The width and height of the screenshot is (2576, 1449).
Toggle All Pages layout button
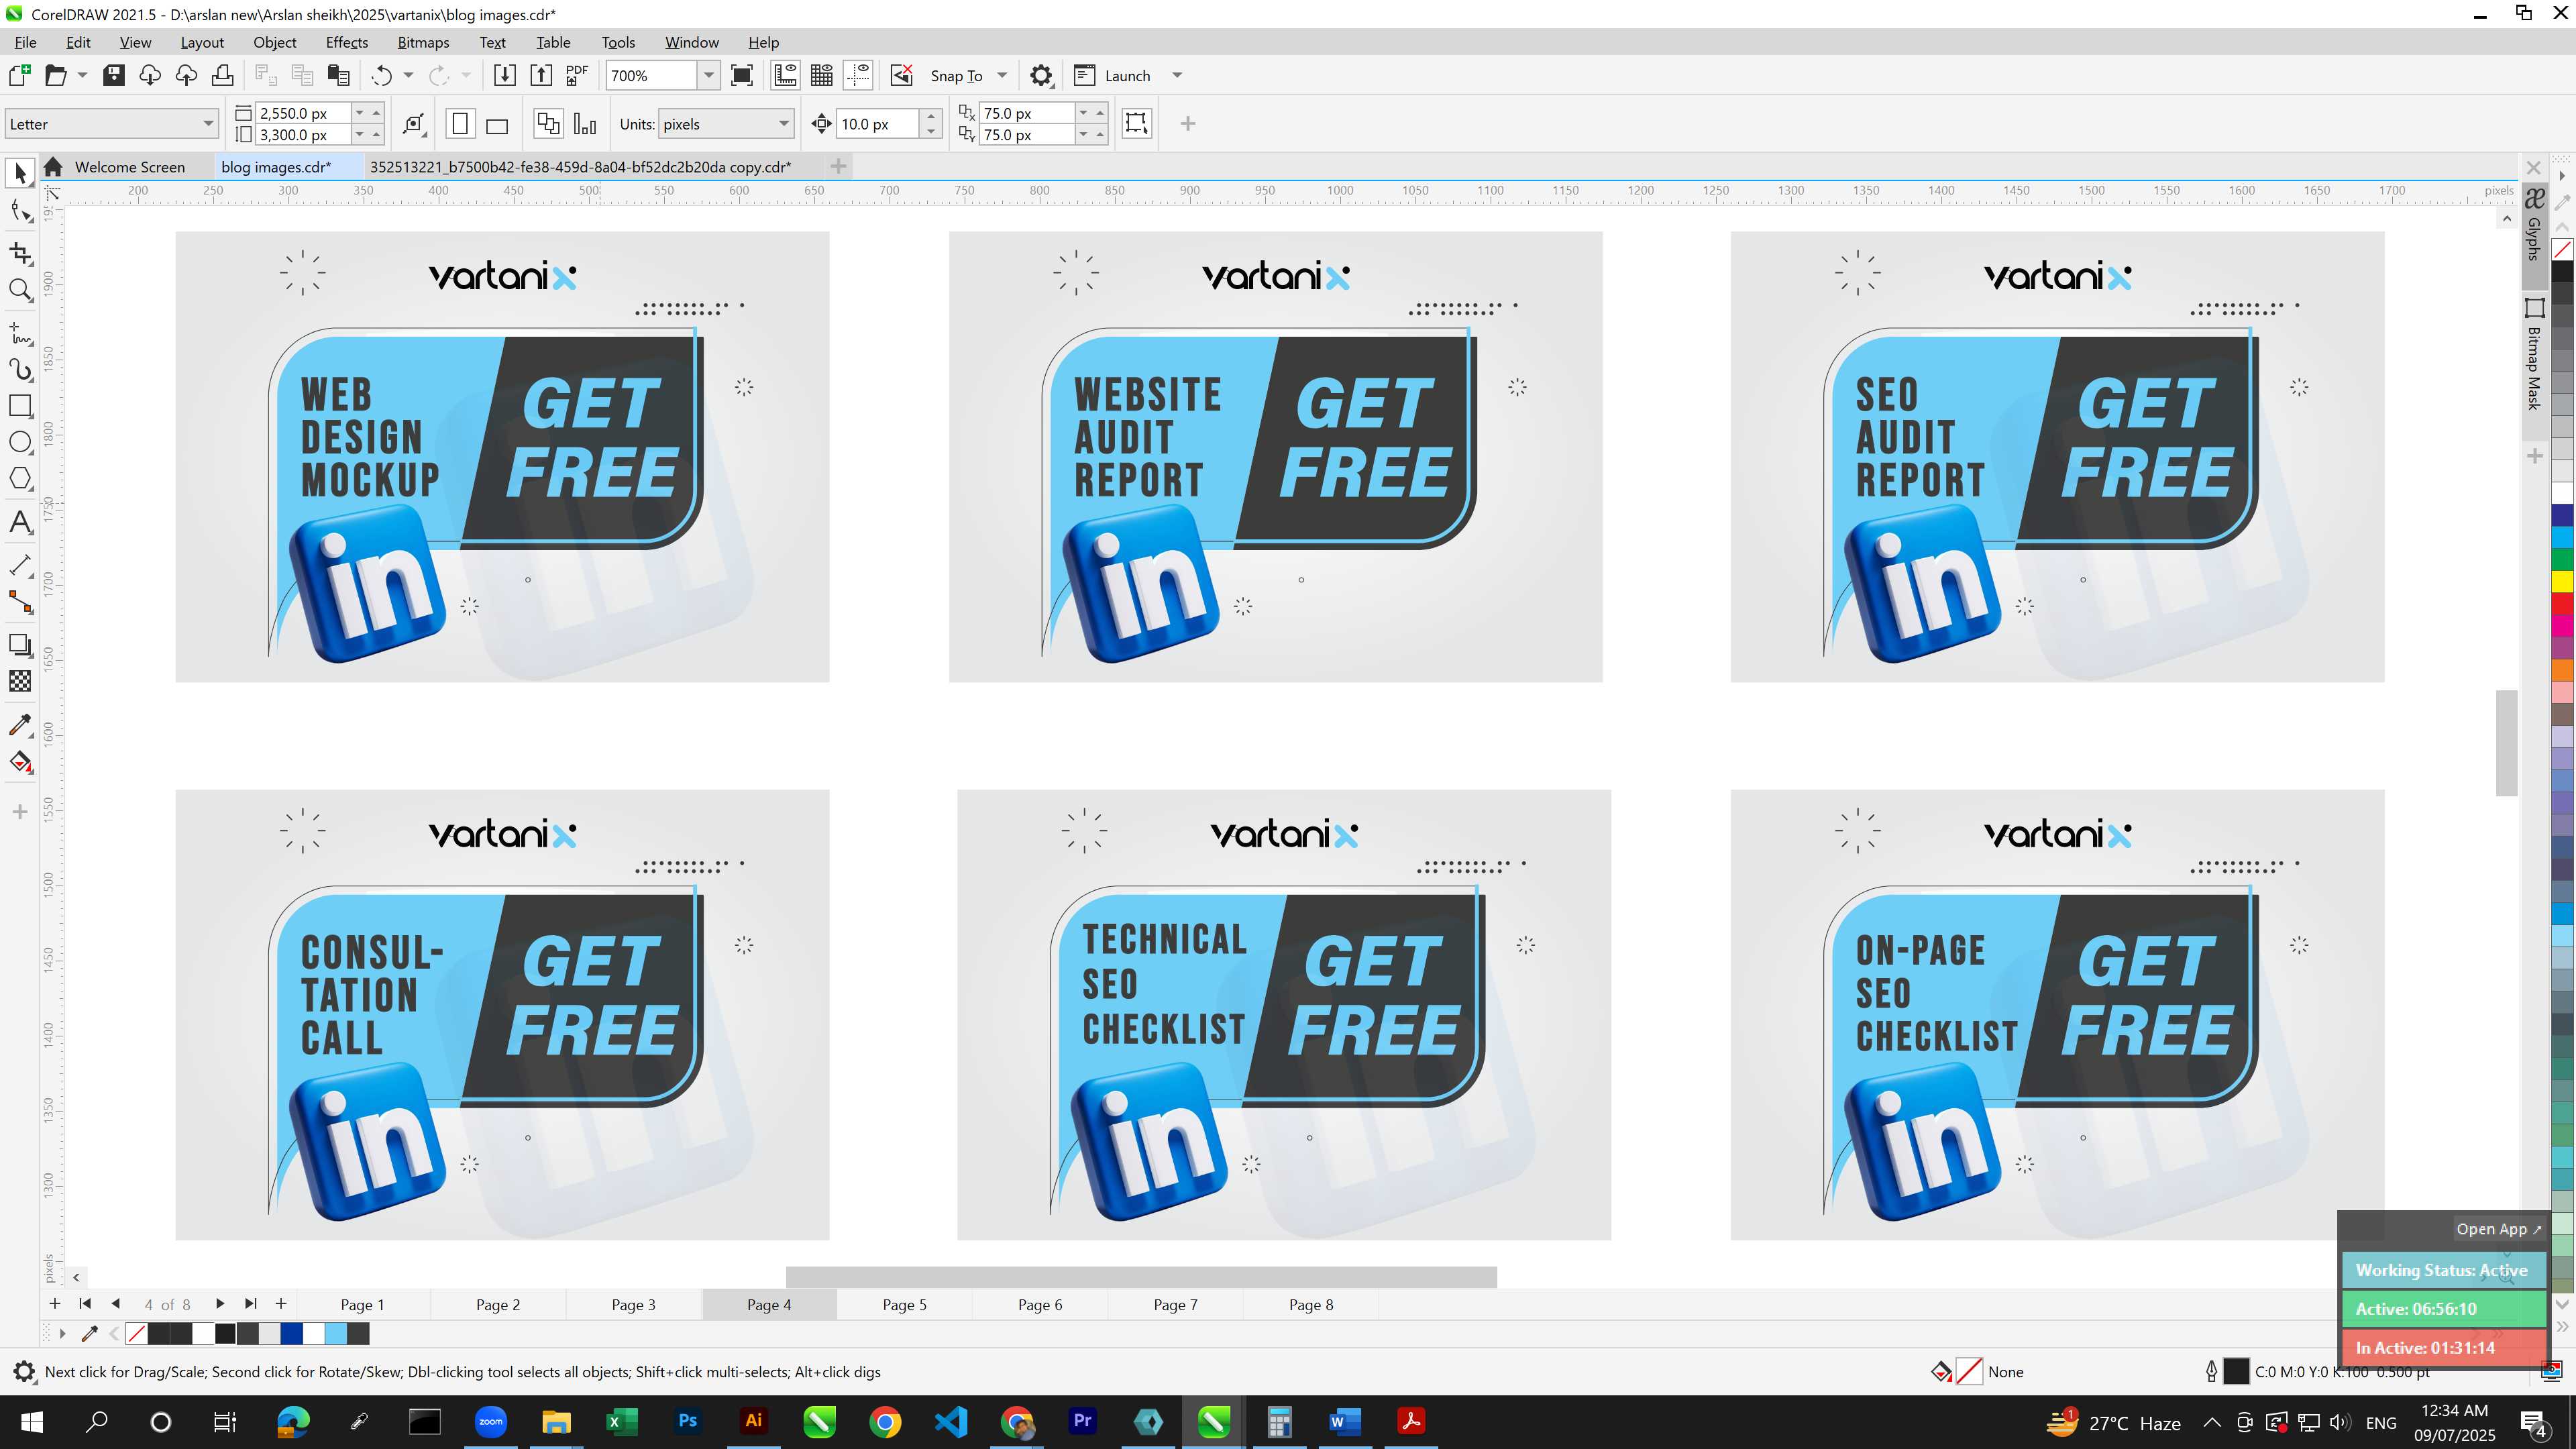click(548, 124)
